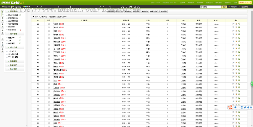Tick the checkbox for article ID 82
Image resolution: width=253 pixels, height=127 pixels.
49,24
